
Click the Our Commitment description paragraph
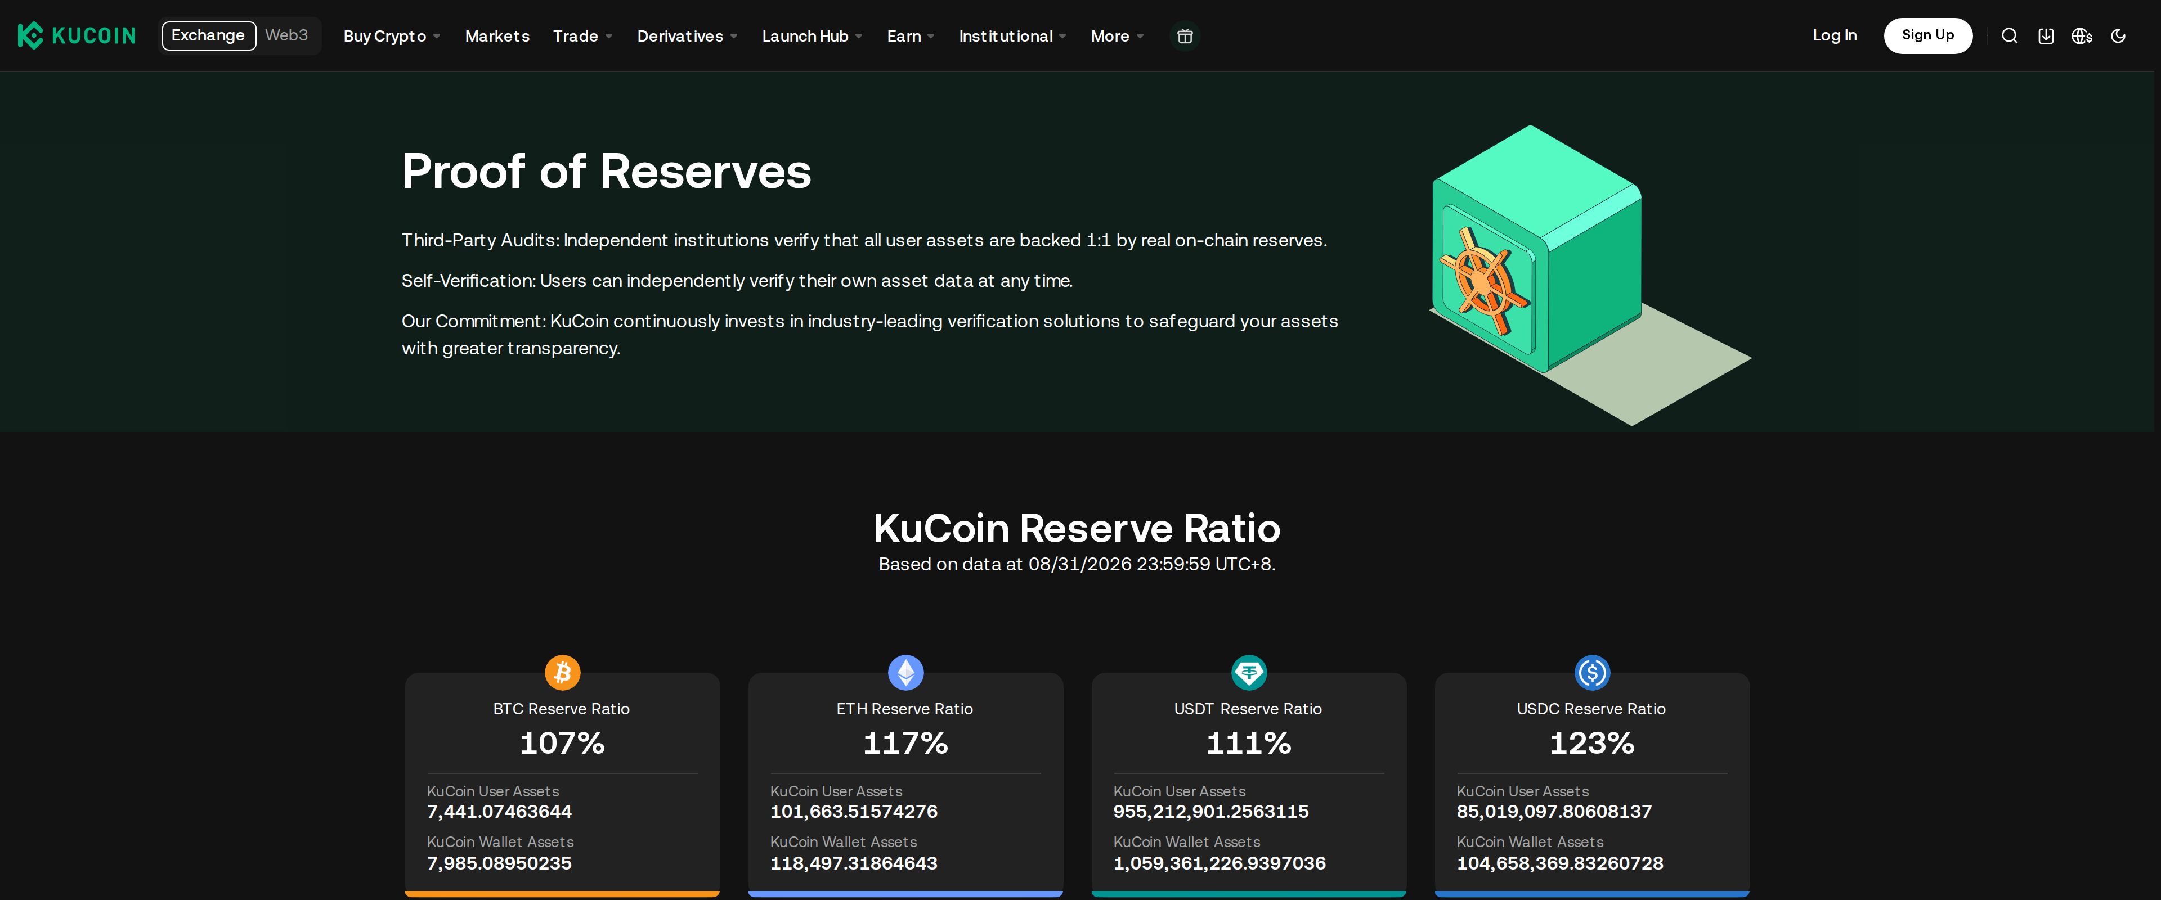click(x=870, y=335)
